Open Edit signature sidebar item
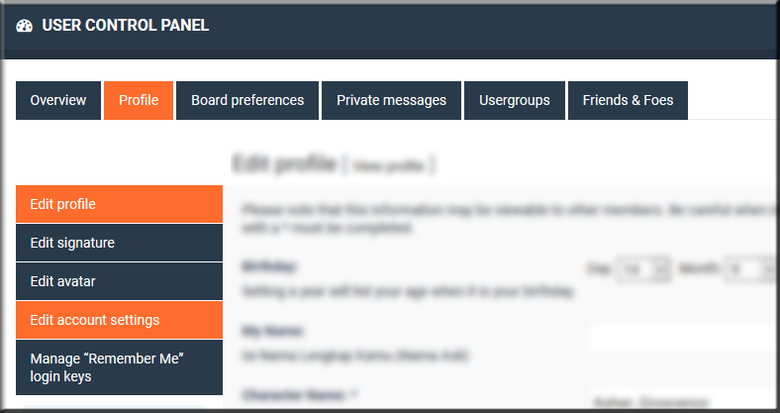 pyautogui.click(x=119, y=243)
